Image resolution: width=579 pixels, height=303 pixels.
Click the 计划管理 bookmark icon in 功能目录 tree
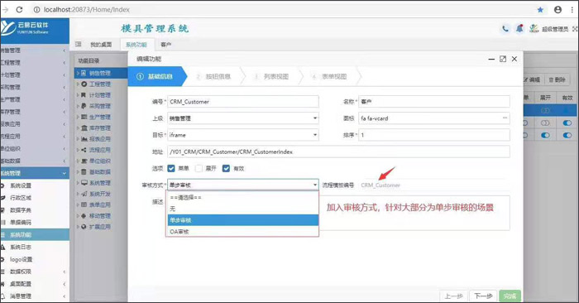tap(84, 95)
